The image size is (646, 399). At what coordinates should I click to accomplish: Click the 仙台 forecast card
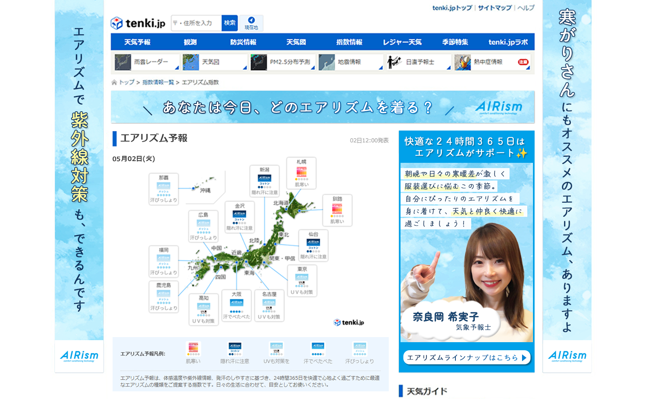[313, 245]
